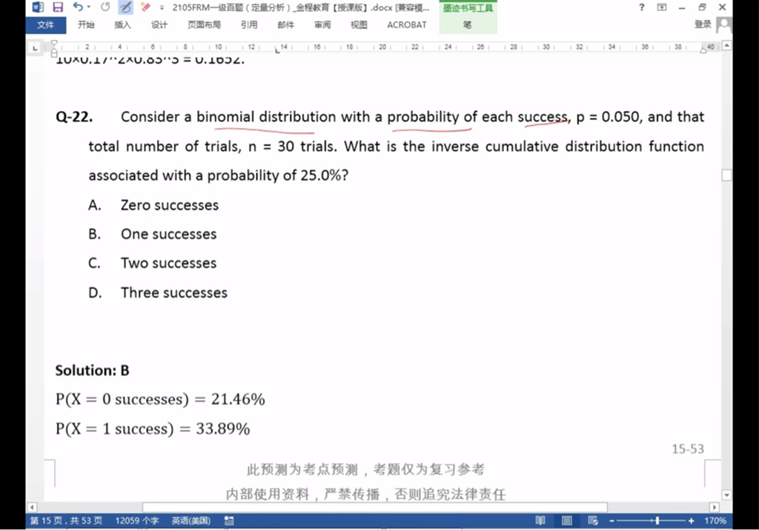Viewport: 759px width, 530px height.
Task: Click the horizontal scrollbar thumb
Action: coord(374,507)
